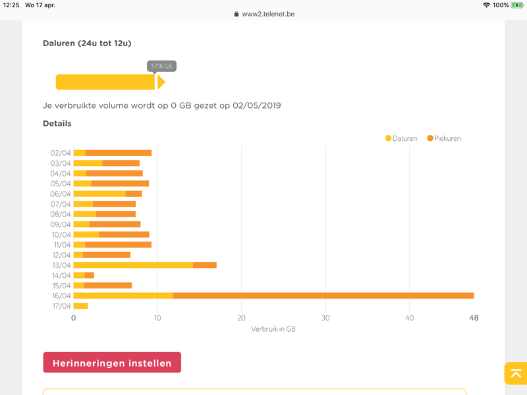This screenshot has width=527, height=395.
Task: Click the 57,16 GB usage tooltip
Action: click(x=161, y=66)
